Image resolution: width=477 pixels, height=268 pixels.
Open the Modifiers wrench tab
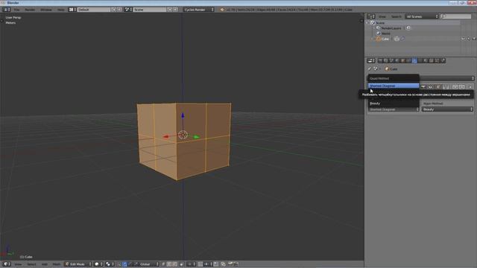(x=414, y=61)
